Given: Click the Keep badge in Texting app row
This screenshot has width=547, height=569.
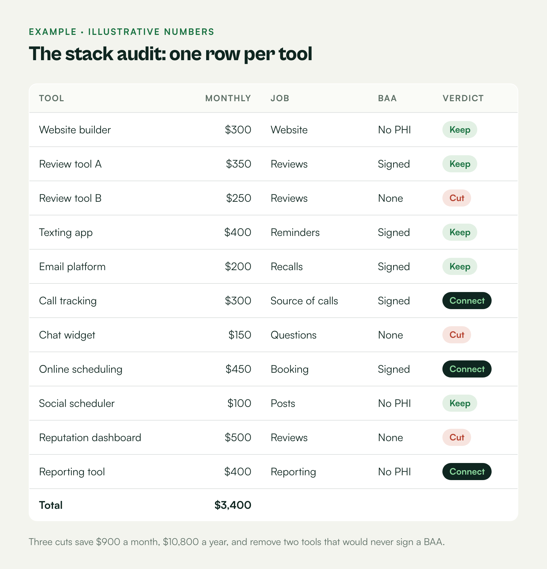Looking at the screenshot, I should point(459,232).
